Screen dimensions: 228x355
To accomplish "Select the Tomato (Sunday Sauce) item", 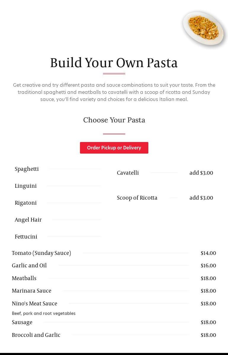I will coord(41,253).
